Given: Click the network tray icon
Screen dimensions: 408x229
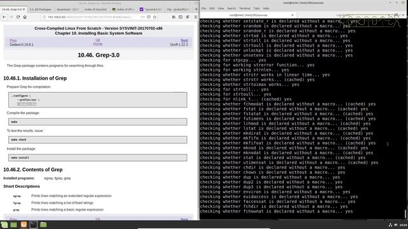Looking at the screenshot, I should [390, 225].
